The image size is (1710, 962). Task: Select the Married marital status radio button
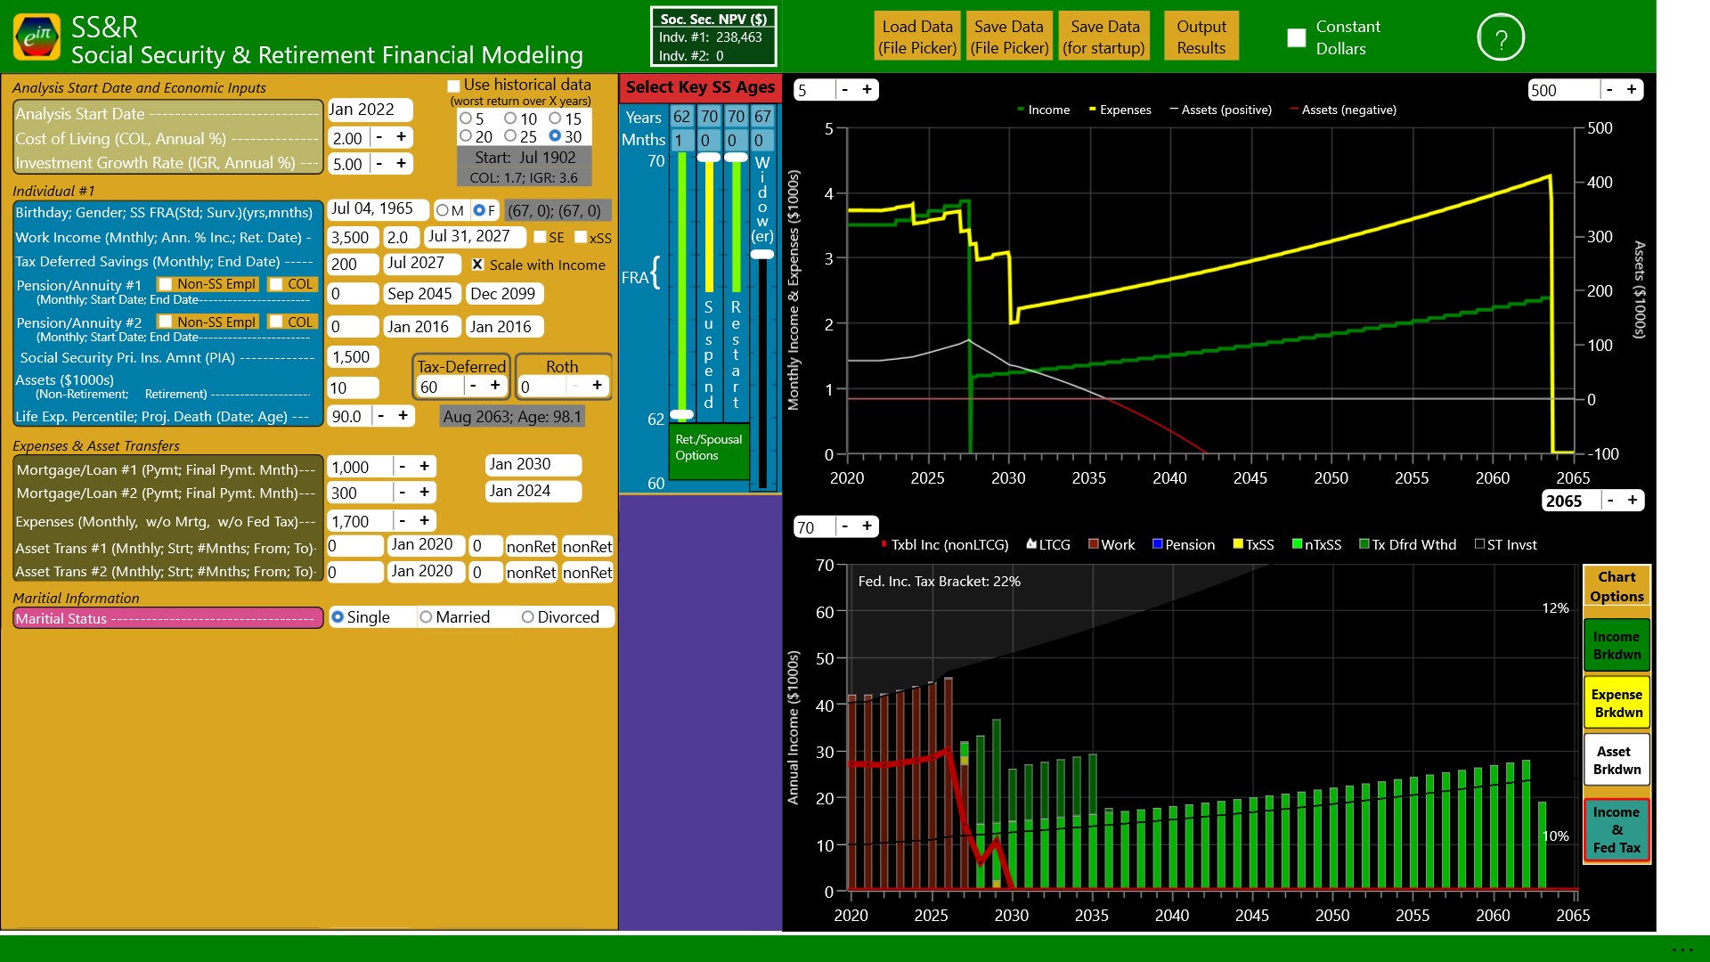(426, 617)
